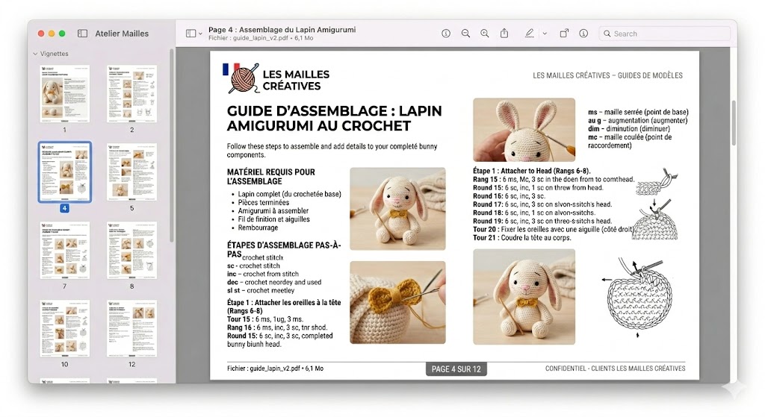The width and height of the screenshot is (765, 417).
Task: Activate the Markup pen tool
Action: point(530,34)
